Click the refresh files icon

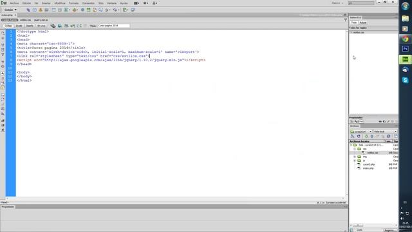[x=359, y=136]
